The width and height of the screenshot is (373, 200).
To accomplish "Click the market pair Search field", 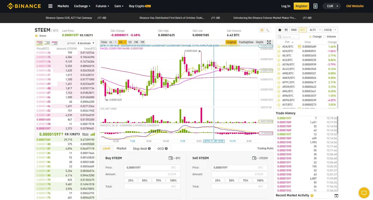I will pyautogui.click(x=288, y=37).
